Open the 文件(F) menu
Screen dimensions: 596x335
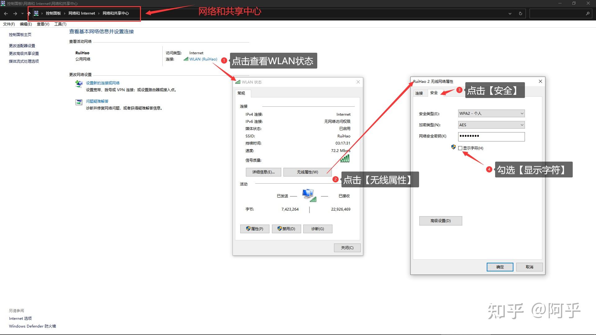[9, 24]
